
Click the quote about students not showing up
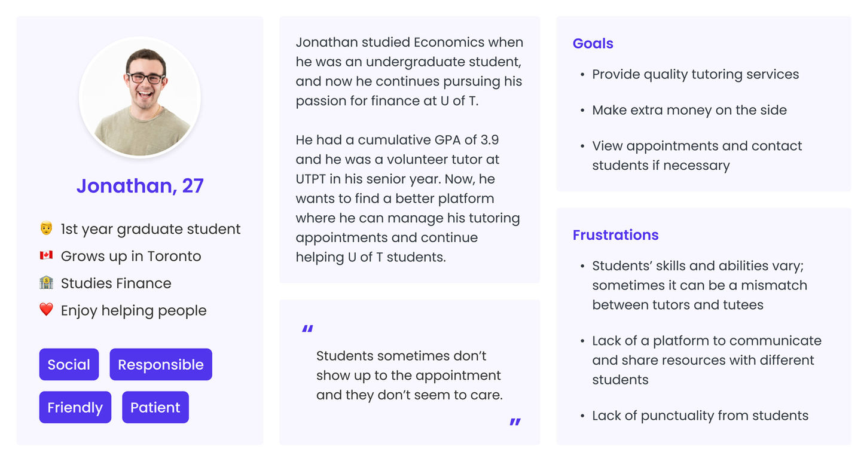409,375
